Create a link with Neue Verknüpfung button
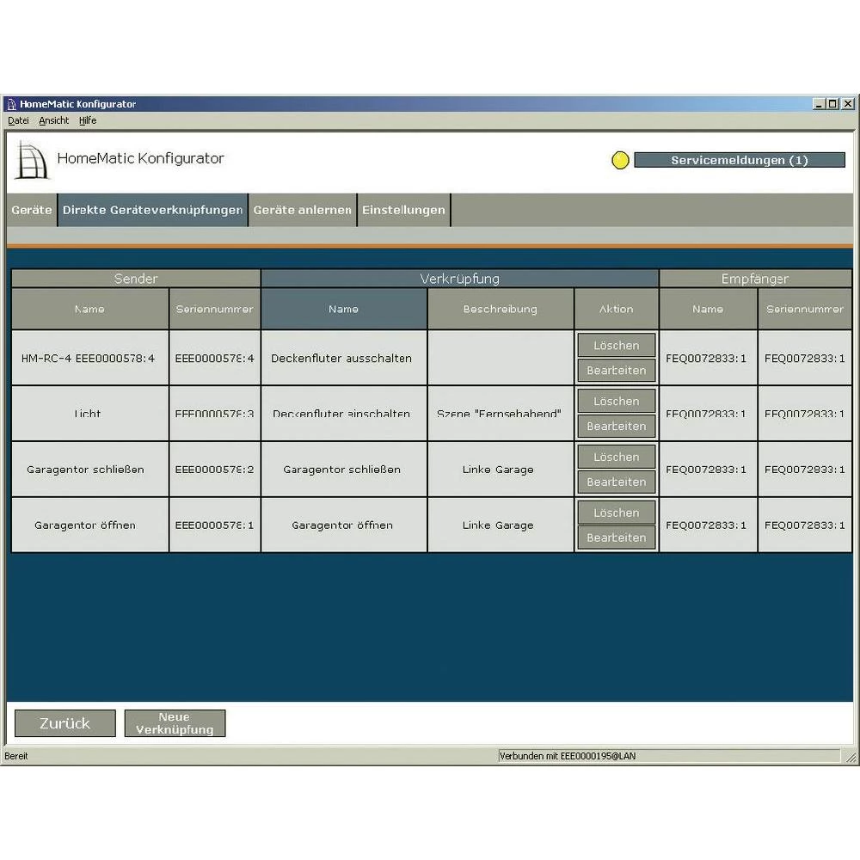 [x=175, y=723]
